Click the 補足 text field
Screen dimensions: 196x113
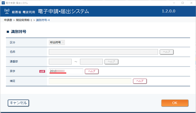[90, 81]
